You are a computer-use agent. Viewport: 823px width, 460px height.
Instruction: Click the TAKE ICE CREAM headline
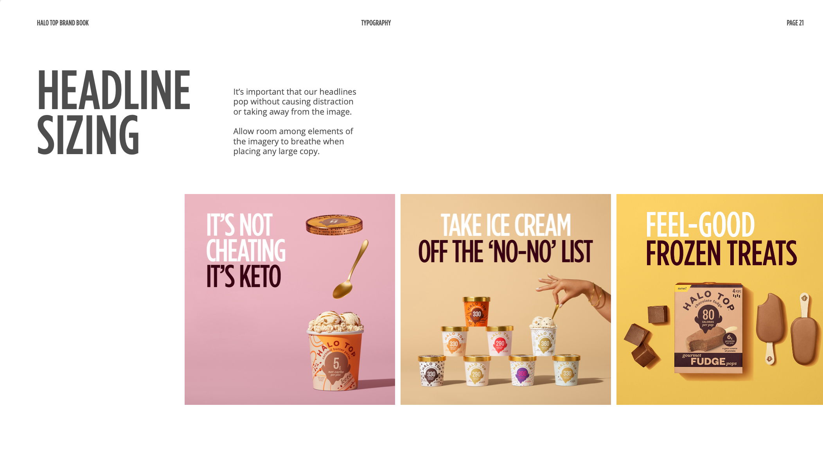(506, 225)
